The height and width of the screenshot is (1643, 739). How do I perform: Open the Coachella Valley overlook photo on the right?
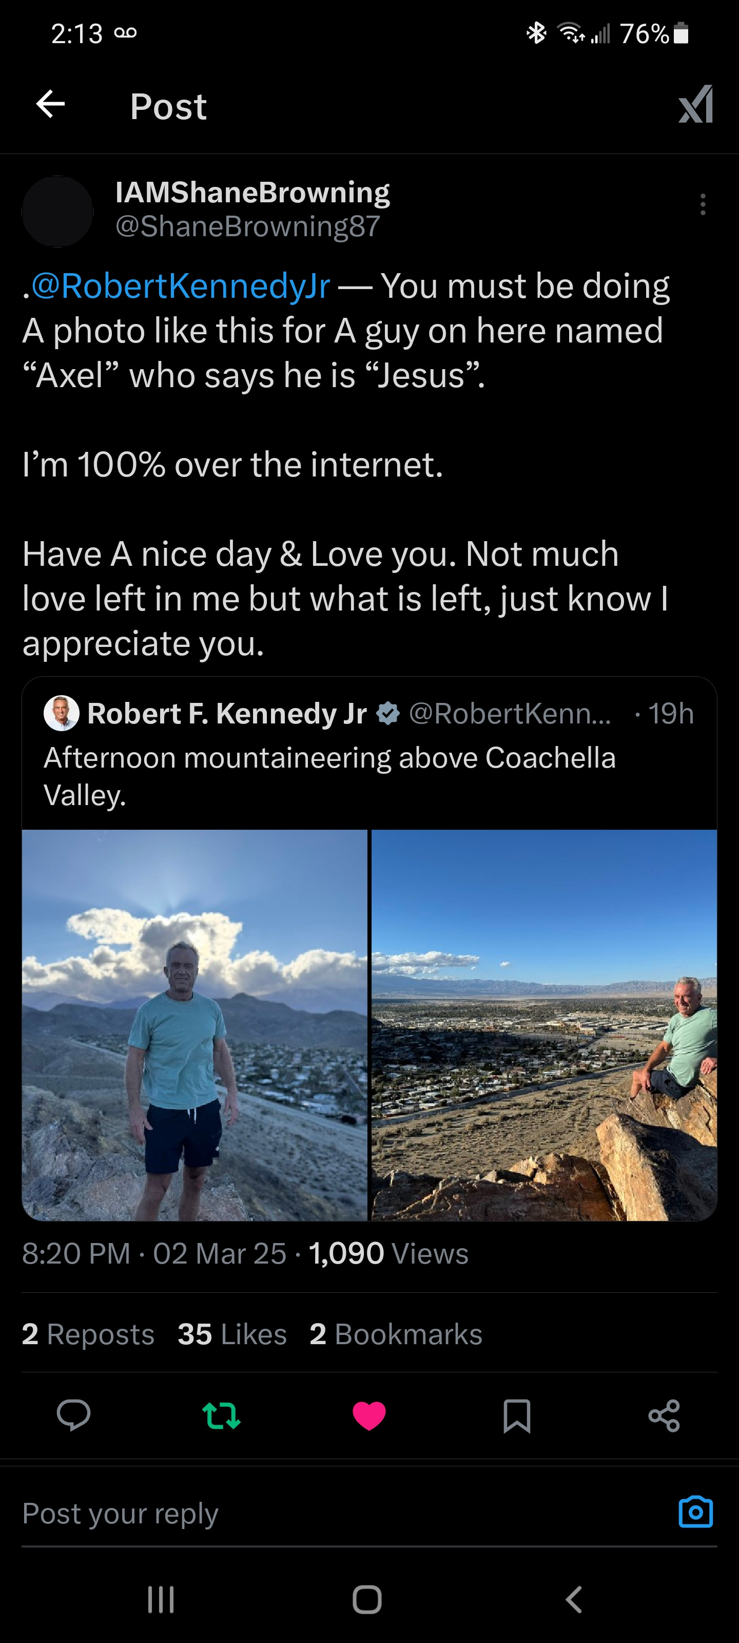544,1025
